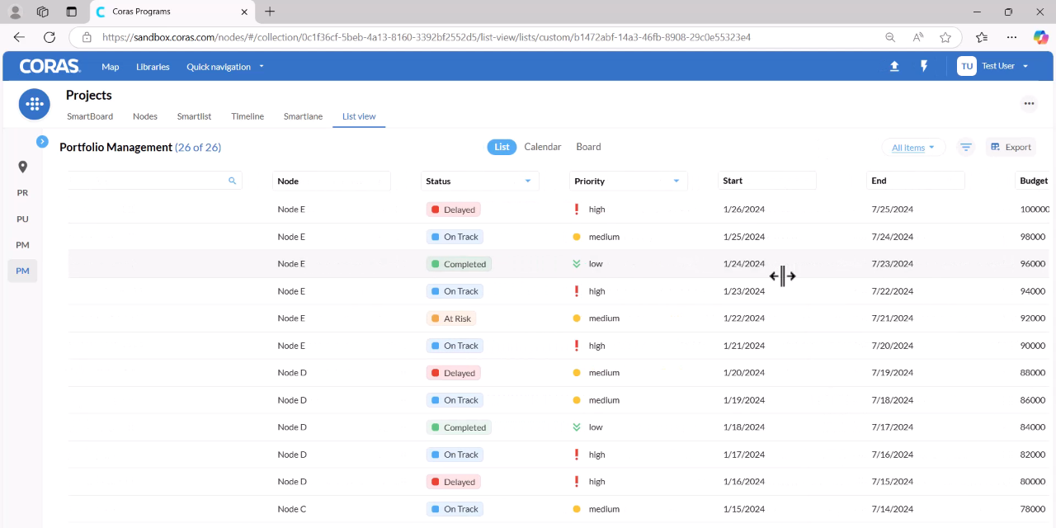Expand the Test User account dropdown

1025,66
